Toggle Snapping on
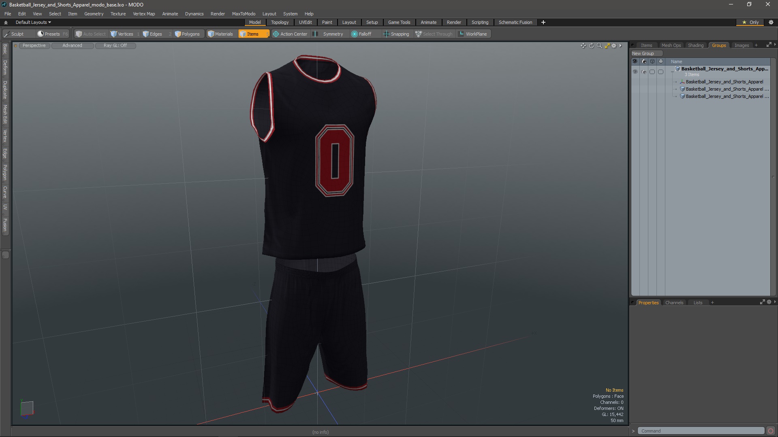Image resolution: width=778 pixels, height=437 pixels. point(396,34)
